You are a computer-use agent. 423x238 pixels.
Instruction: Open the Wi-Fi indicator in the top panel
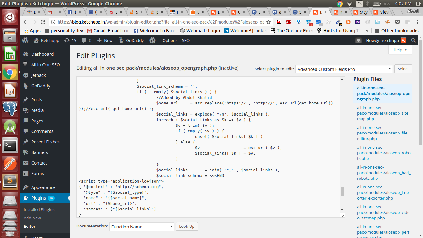(349, 4)
